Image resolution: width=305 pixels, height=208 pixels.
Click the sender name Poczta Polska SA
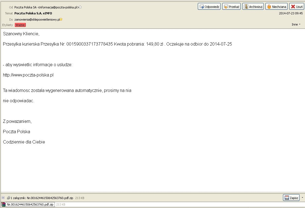click(x=26, y=7)
